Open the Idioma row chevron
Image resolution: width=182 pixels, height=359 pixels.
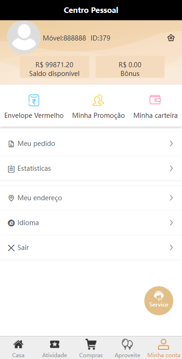click(171, 223)
